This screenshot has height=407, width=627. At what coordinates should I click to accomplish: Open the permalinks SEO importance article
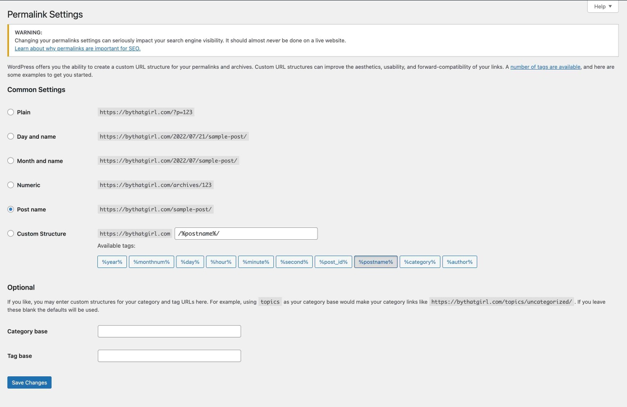[x=77, y=48]
